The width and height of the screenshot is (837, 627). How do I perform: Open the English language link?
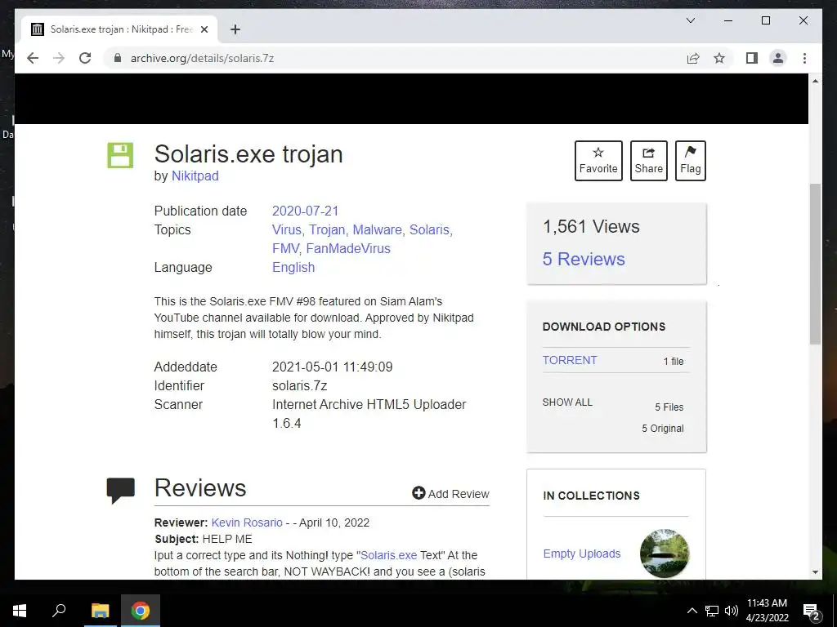293,267
